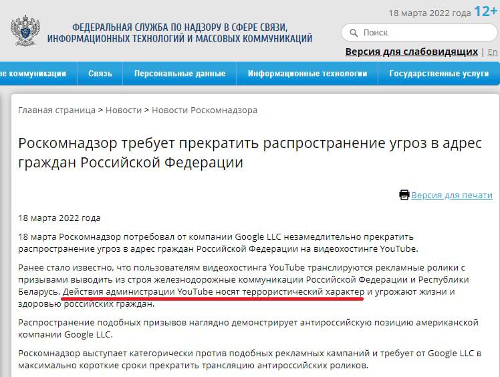Click the 12+ age rating badge
Viewport: 500px width, 377px height.
[x=485, y=11]
